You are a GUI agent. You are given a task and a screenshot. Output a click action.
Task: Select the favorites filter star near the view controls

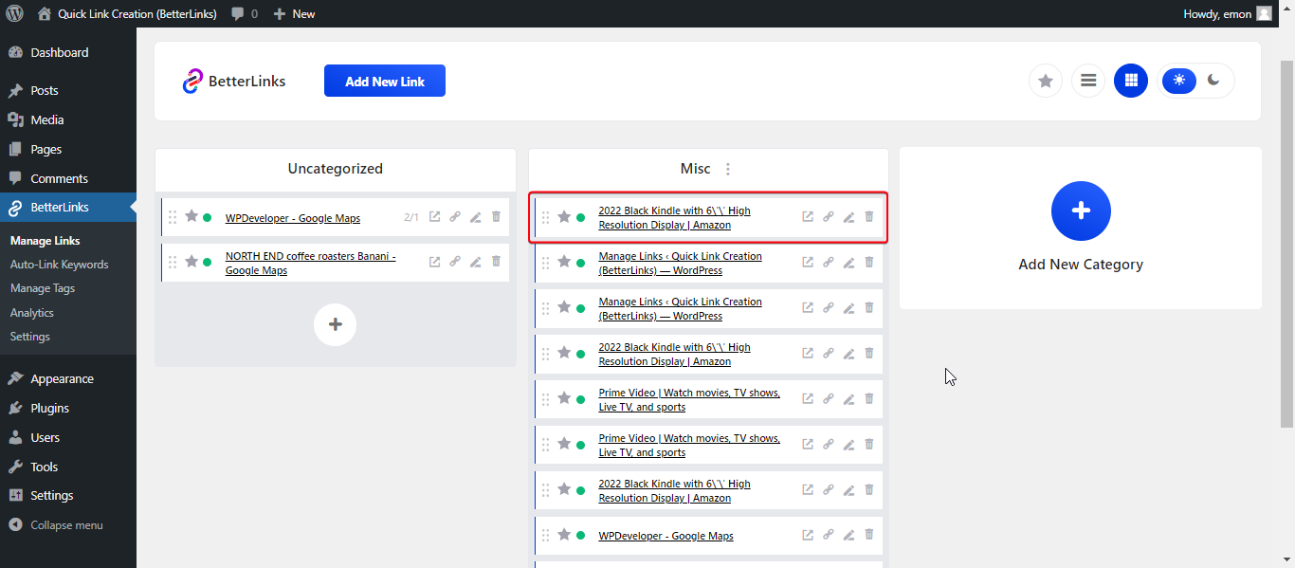point(1045,81)
